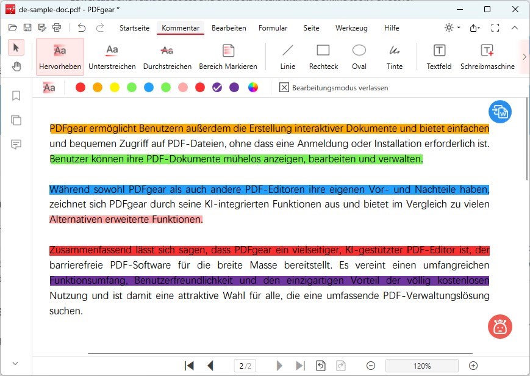Select the Hervorheben highlight tool
530x376 pixels.
point(60,57)
